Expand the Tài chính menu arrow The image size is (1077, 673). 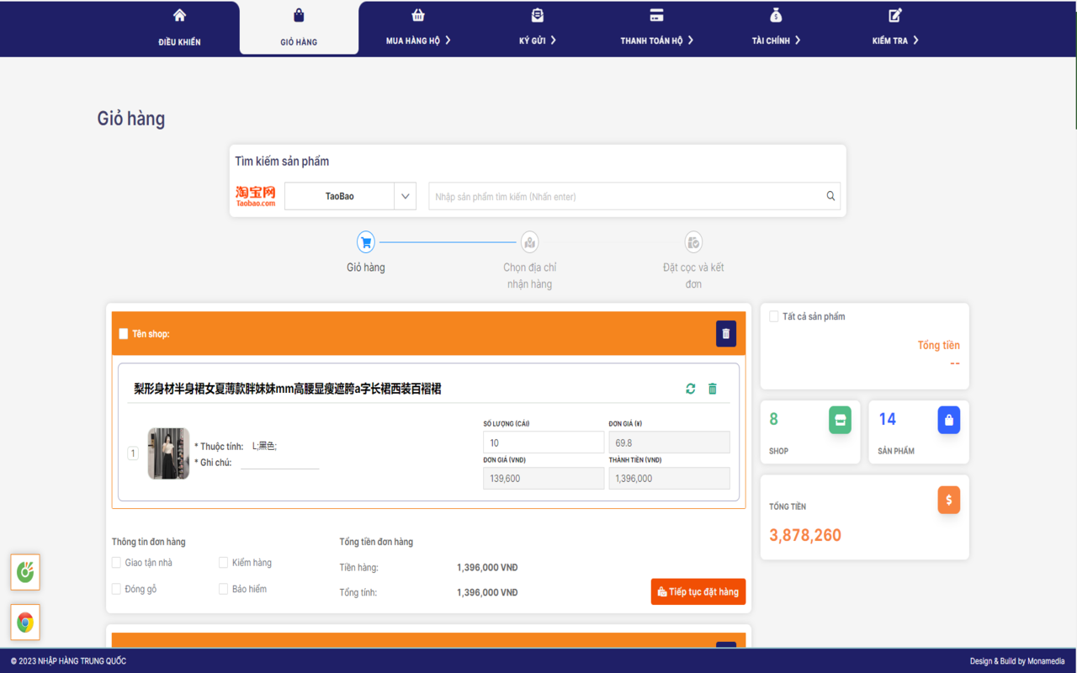798,40
